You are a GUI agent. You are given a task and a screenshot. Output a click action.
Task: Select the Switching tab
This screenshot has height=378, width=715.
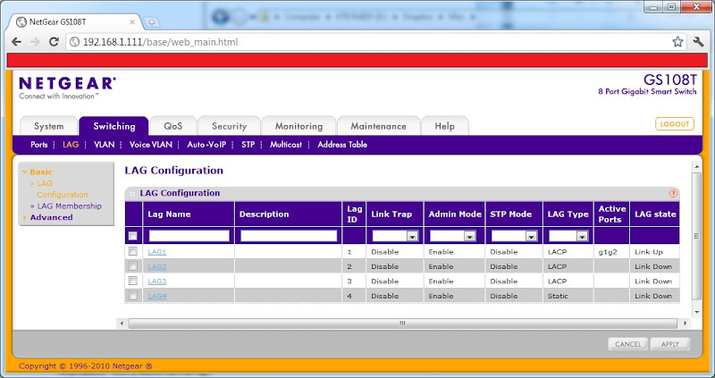[x=114, y=126]
